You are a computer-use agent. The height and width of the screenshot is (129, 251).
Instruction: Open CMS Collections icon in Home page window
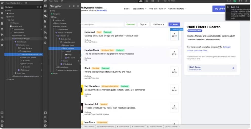45,27
